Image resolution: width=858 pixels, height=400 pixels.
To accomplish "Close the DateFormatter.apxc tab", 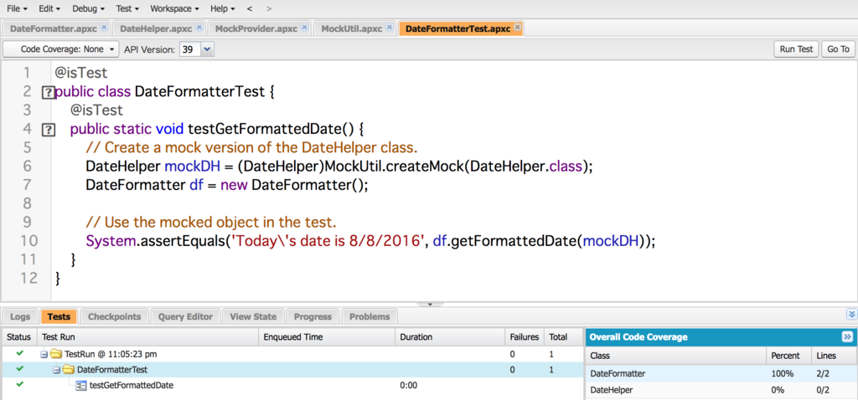I will pyautogui.click(x=105, y=27).
